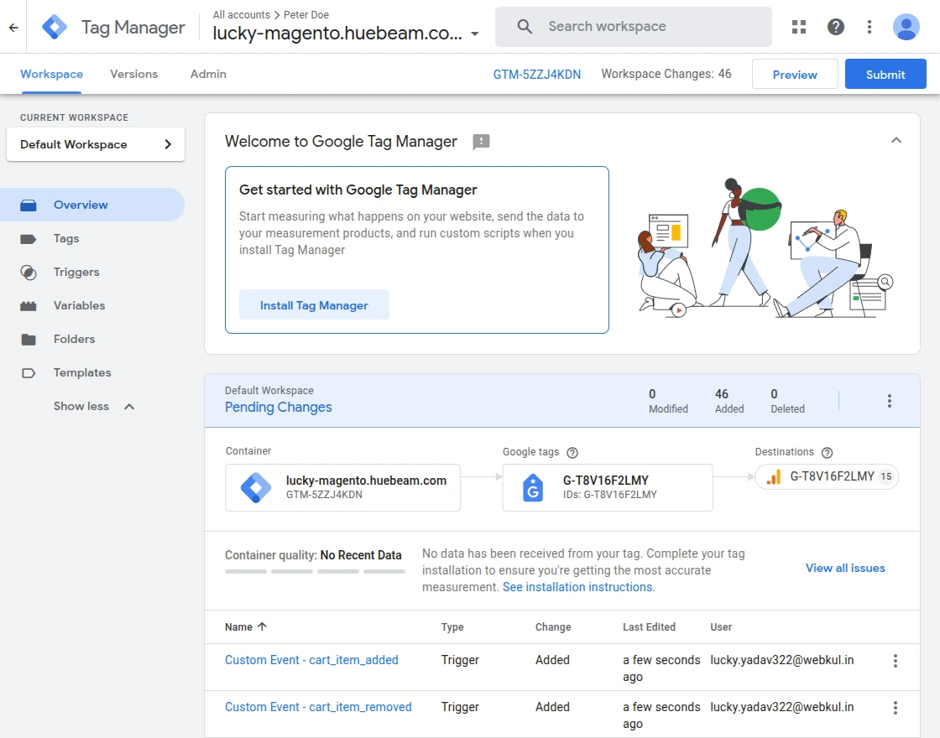The height and width of the screenshot is (738, 940).
Task: Click the back arrow icon
Action: [13, 27]
